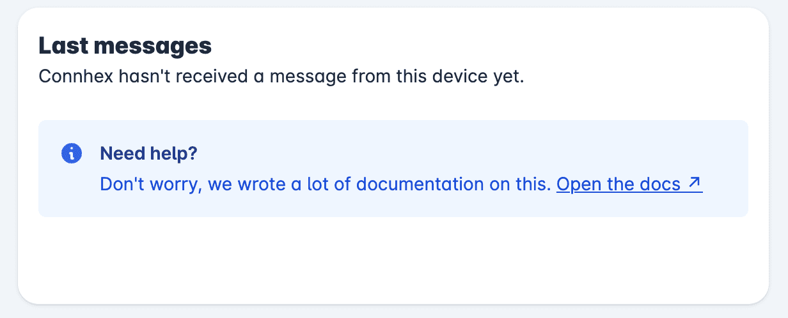
Task: Select the "Last messages" heading
Action: click(125, 46)
